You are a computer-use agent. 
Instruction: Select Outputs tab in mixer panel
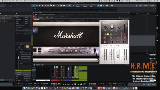coord(34,72)
